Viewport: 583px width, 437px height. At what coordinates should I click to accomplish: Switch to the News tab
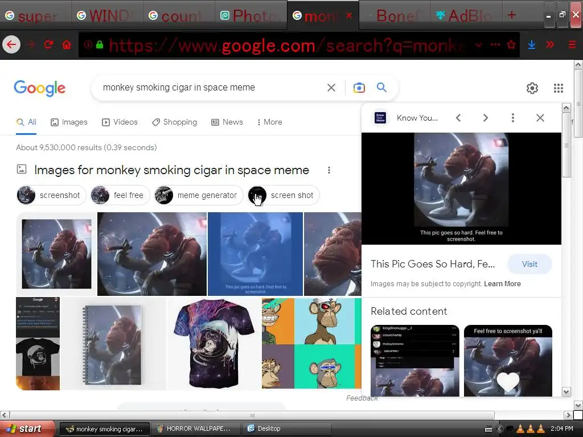pyautogui.click(x=227, y=122)
